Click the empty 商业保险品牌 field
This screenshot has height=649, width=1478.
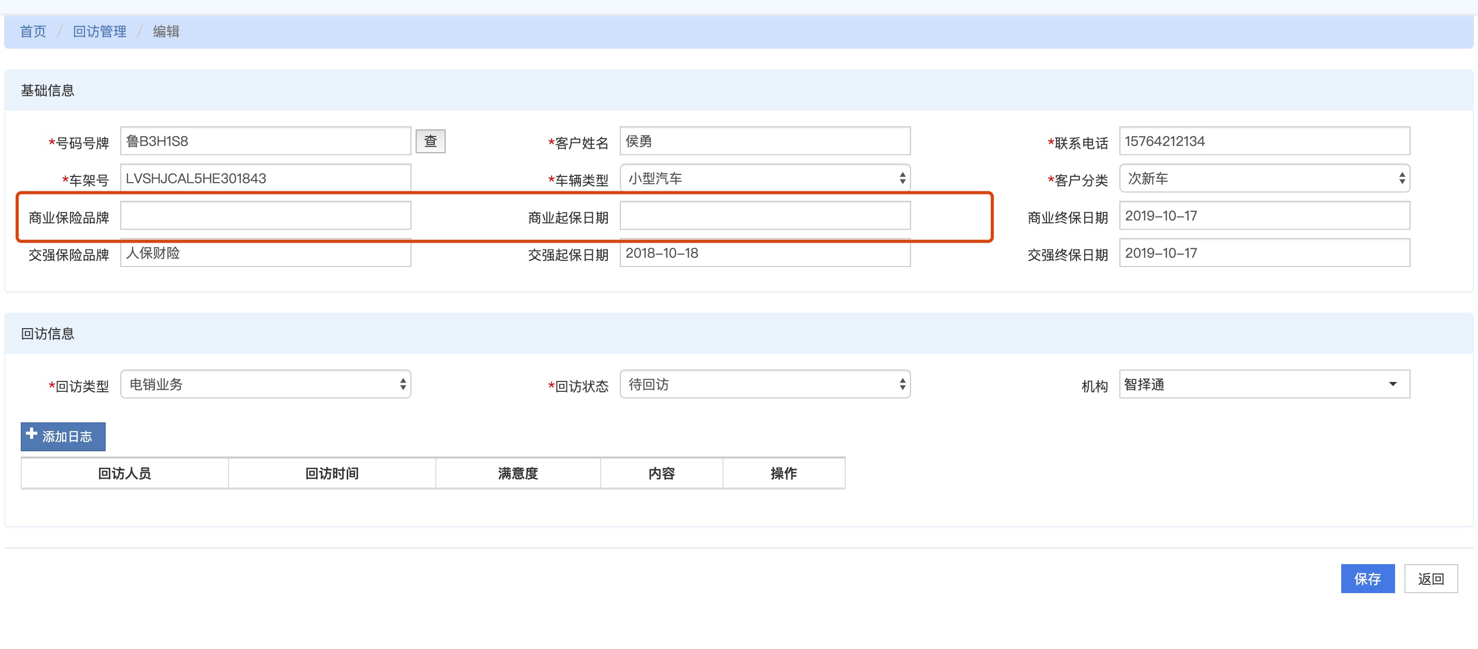[265, 215]
